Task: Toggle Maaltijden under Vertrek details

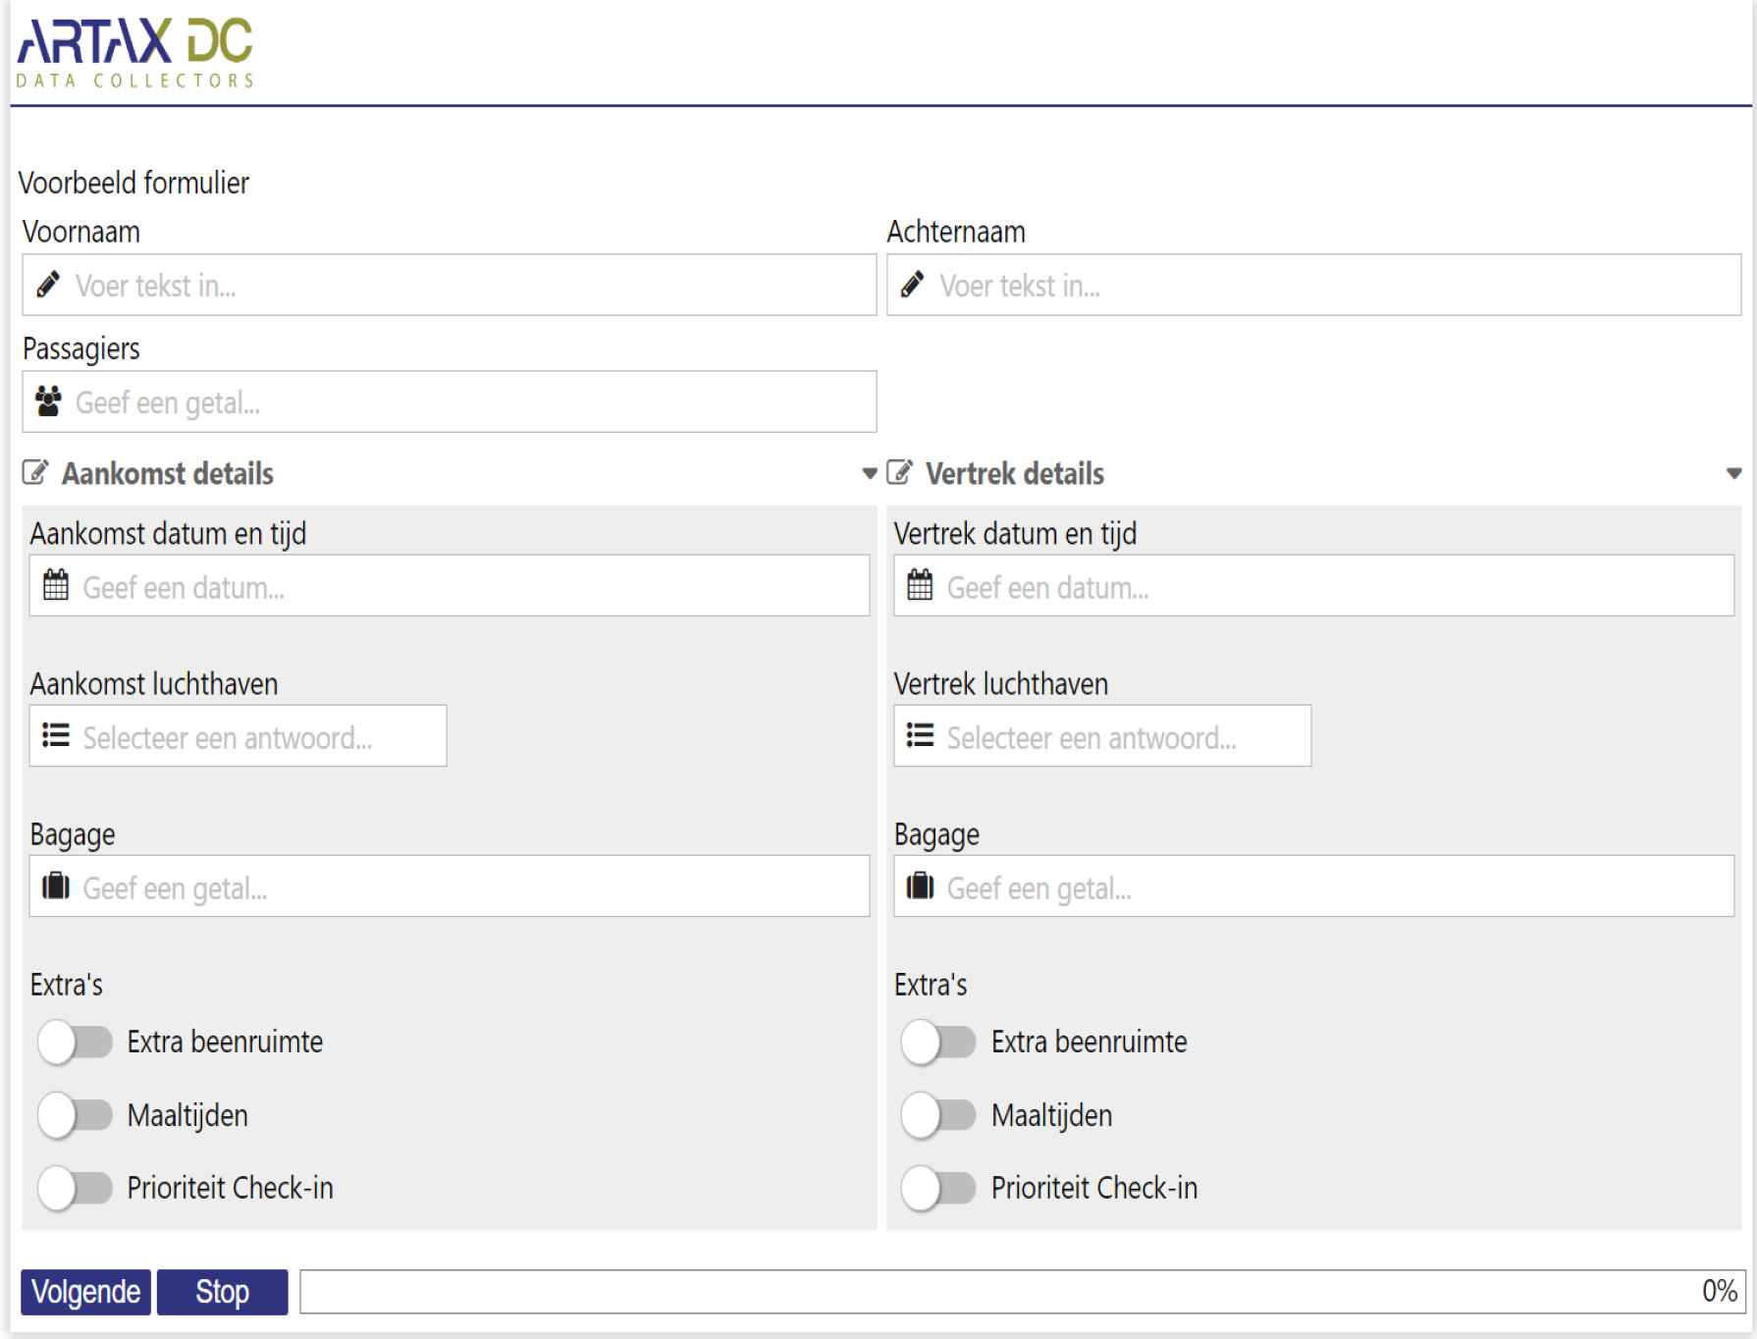Action: pos(939,1115)
